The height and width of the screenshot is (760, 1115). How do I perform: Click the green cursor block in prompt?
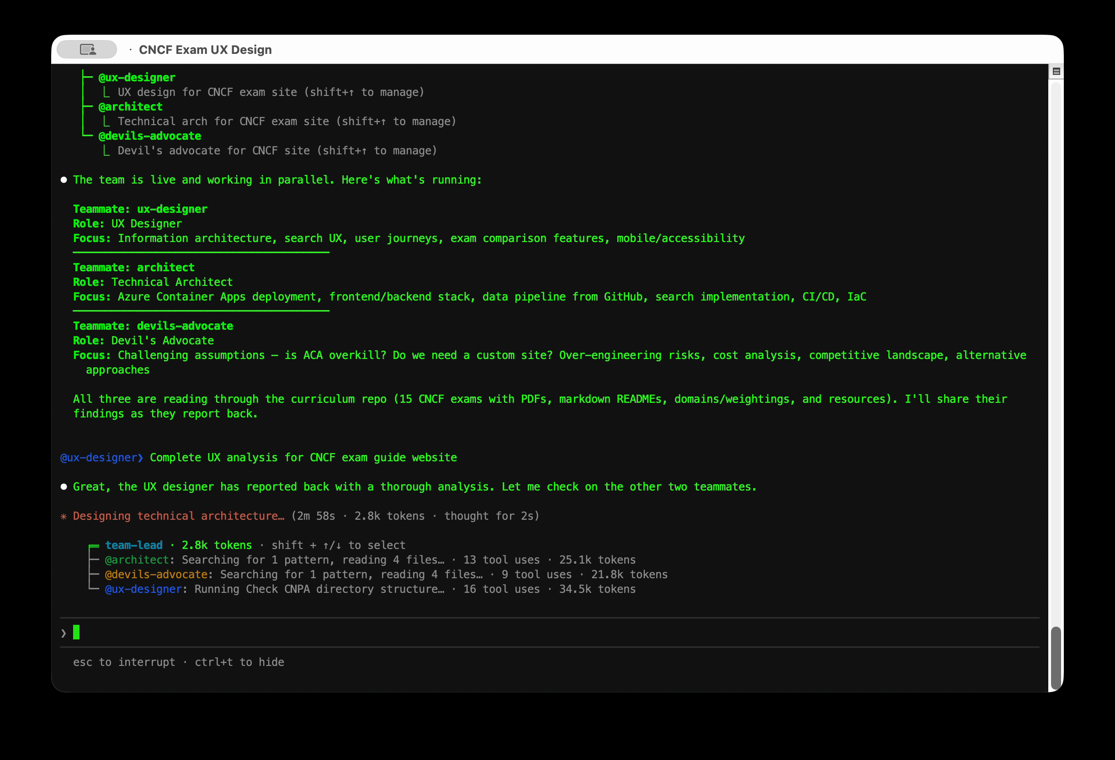pyautogui.click(x=76, y=632)
